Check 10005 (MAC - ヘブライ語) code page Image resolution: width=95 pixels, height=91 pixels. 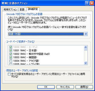click(11, 64)
